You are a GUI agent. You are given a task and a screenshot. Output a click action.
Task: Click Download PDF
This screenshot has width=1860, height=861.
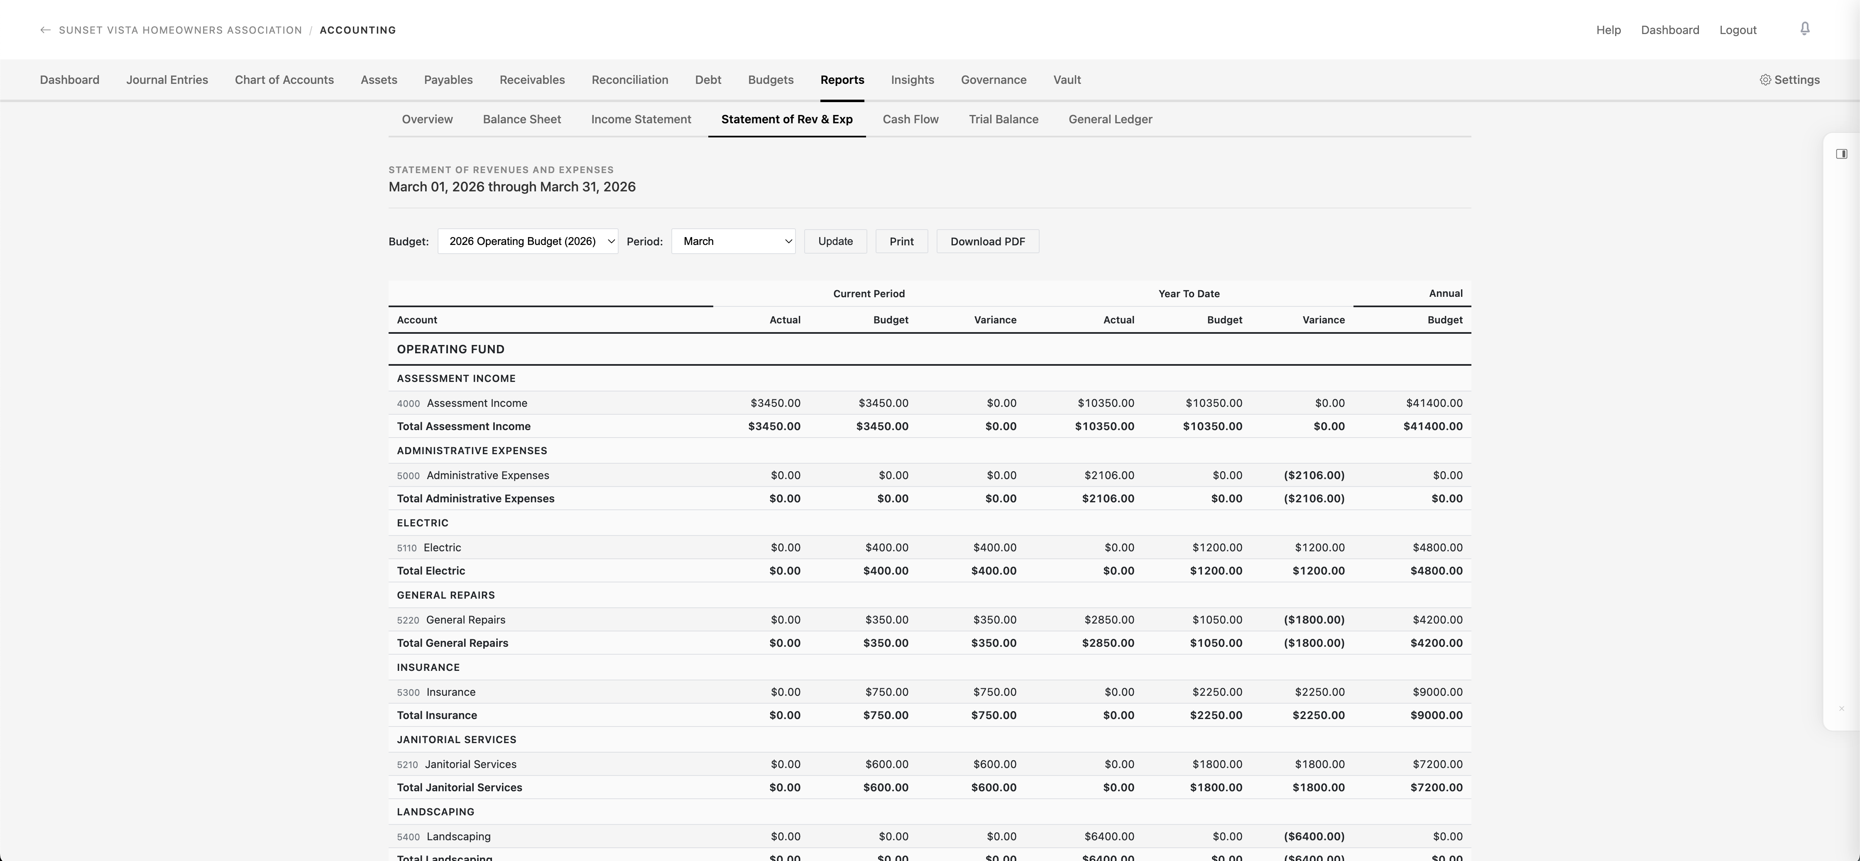pyautogui.click(x=987, y=241)
